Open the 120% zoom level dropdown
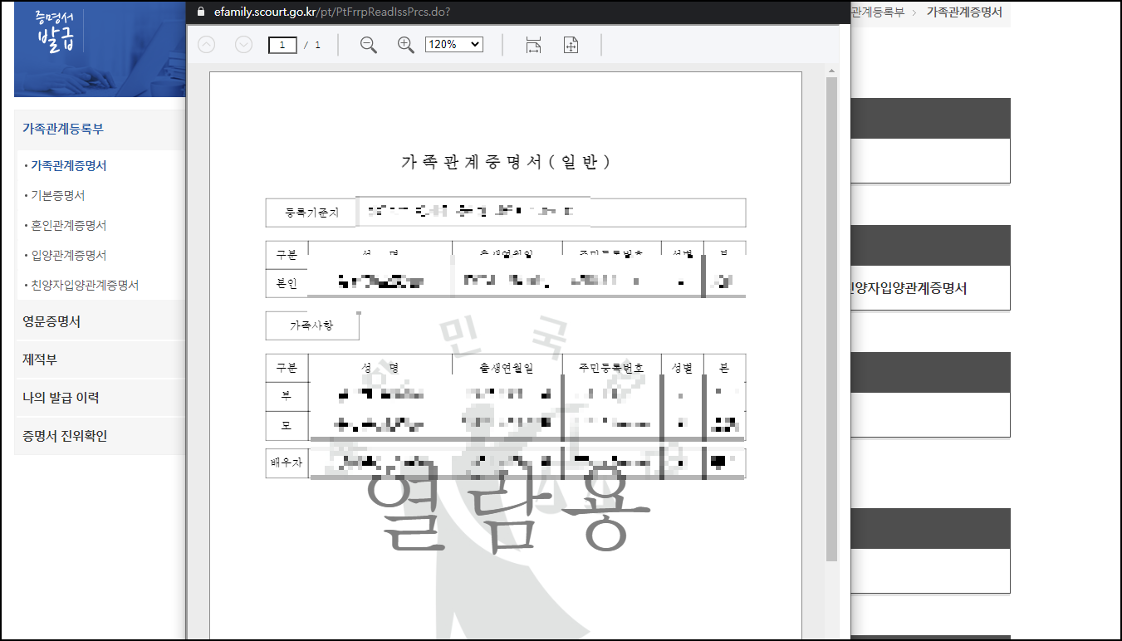The image size is (1122, 641). coord(453,44)
